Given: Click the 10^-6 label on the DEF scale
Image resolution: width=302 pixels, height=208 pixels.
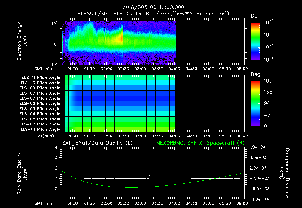Looking at the screenshot, I should (269, 59).
